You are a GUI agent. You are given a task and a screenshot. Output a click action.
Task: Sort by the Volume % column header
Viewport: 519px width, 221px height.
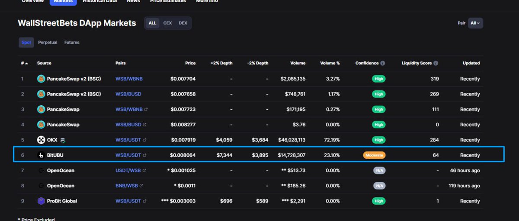coord(330,63)
